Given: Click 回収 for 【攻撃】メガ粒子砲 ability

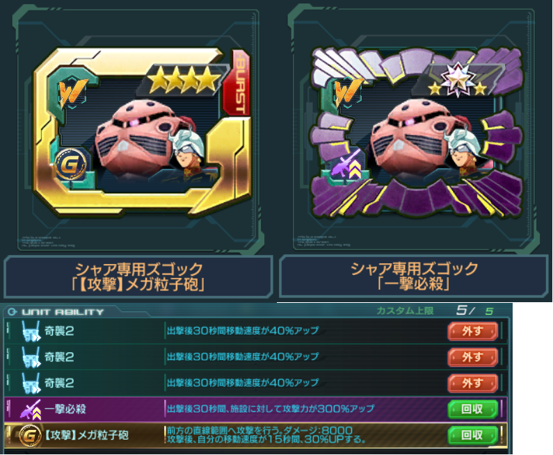Looking at the screenshot, I should tap(472, 436).
